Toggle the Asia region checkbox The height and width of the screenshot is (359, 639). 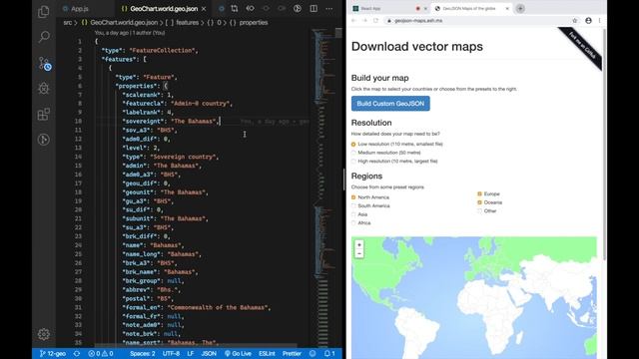353,214
